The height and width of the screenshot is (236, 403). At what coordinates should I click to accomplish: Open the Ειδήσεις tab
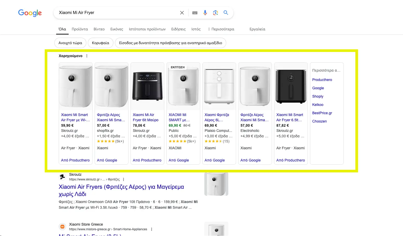[178, 29]
